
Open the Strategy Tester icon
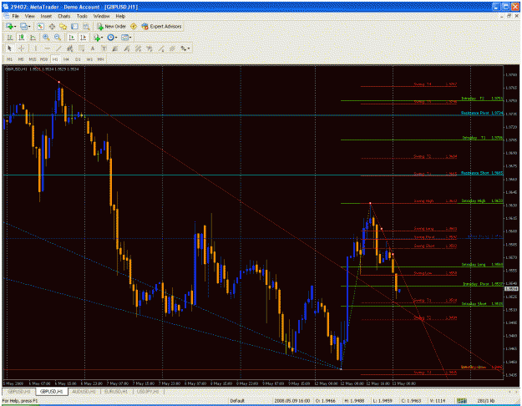tap(86, 26)
